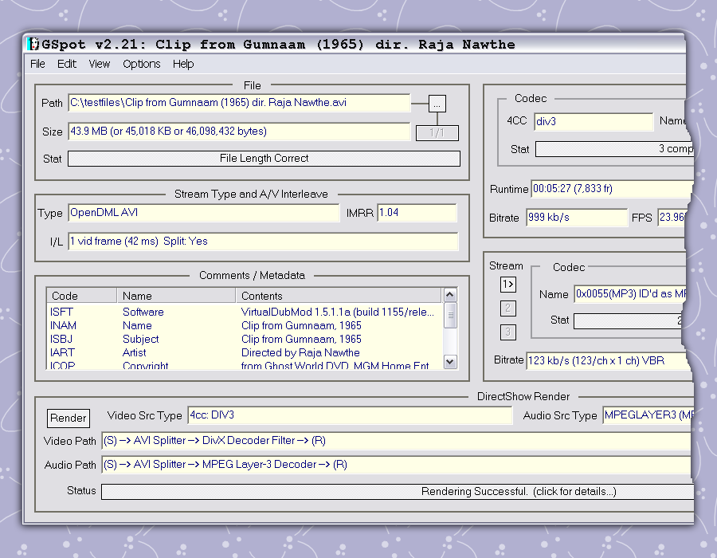Click the audio codec Stat bar
The width and height of the screenshot is (717, 558).
(628, 320)
